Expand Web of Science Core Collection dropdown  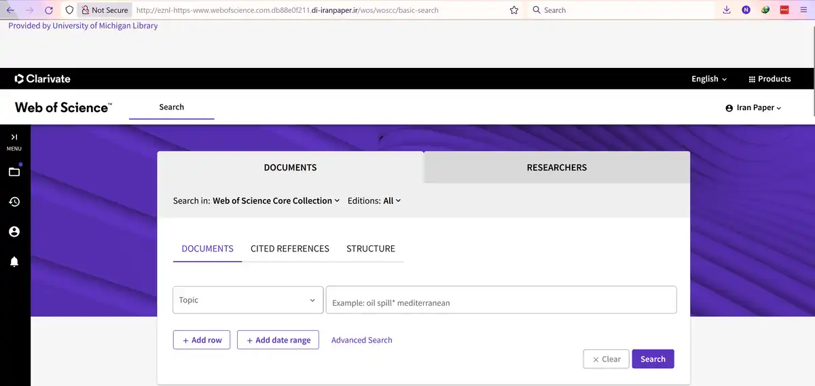[x=276, y=200]
